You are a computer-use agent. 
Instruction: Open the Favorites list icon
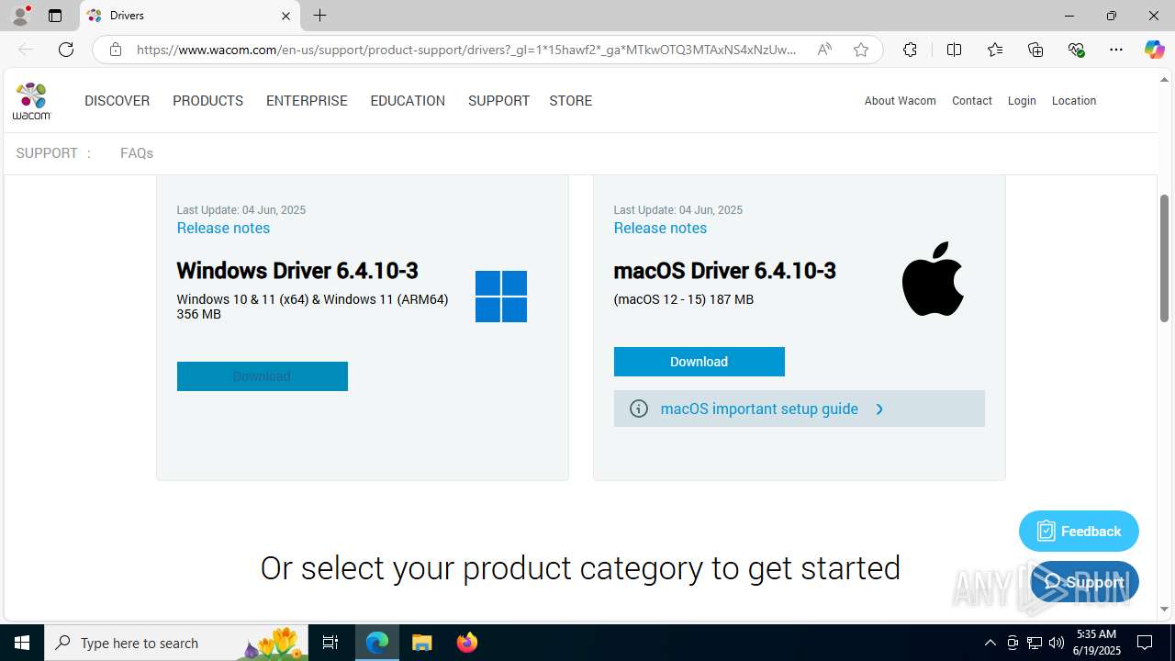point(995,50)
